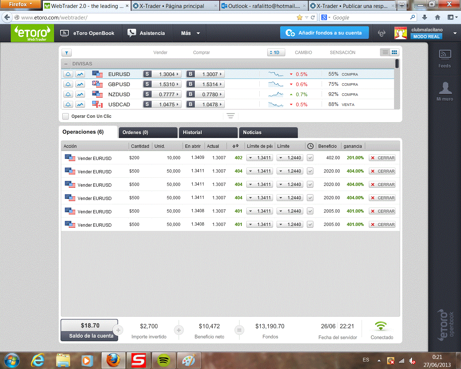
Task: Click the eToro WebTrader logo
Action: (x=32, y=33)
